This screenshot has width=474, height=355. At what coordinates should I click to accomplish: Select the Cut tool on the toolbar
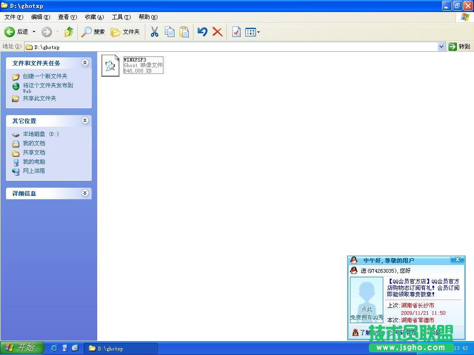click(155, 32)
